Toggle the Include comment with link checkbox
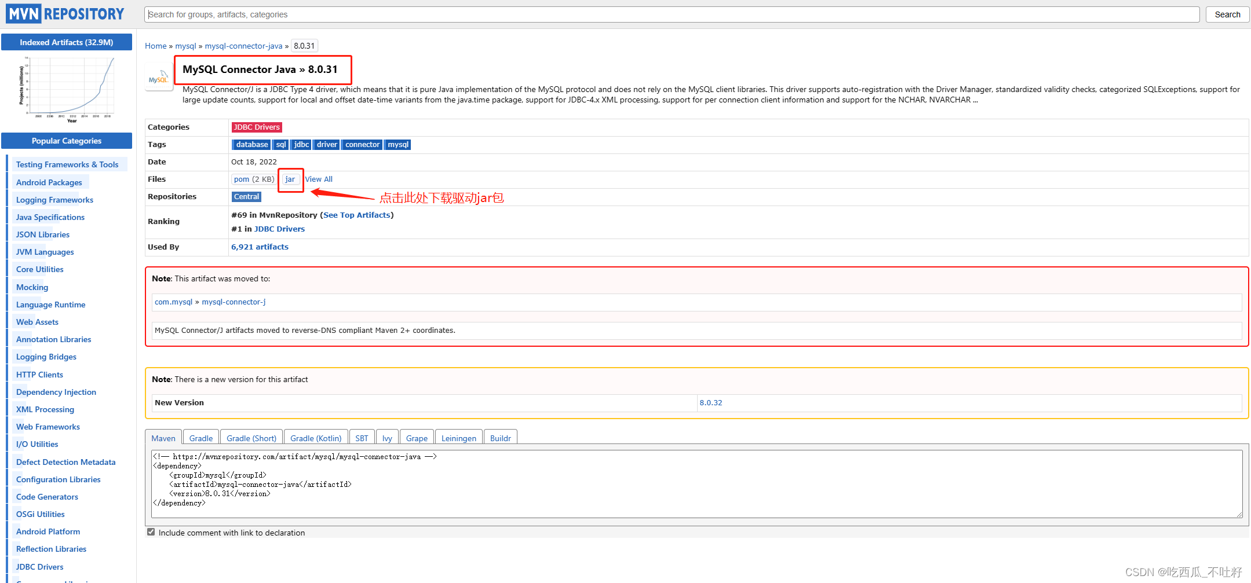1251x583 pixels. pyautogui.click(x=151, y=532)
